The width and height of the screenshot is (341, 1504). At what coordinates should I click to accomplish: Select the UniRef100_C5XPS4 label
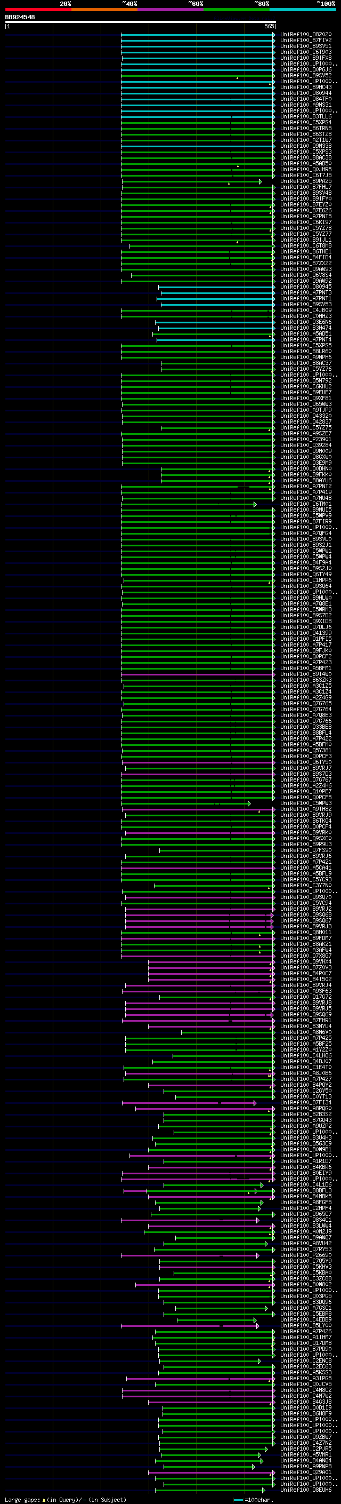click(306, 123)
